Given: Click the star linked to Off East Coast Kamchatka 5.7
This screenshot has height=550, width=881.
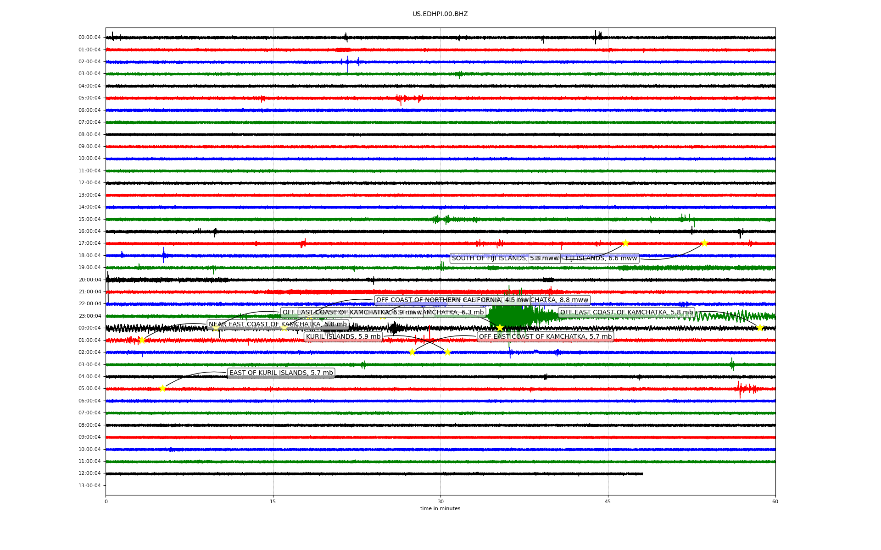Looking at the screenshot, I should 412,352.
